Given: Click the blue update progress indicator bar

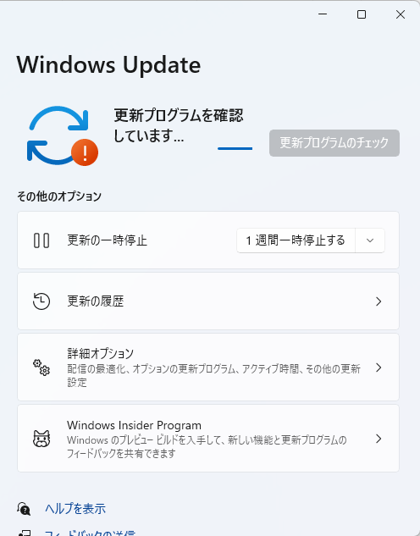Looking at the screenshot, I should [x=235, y=148].
